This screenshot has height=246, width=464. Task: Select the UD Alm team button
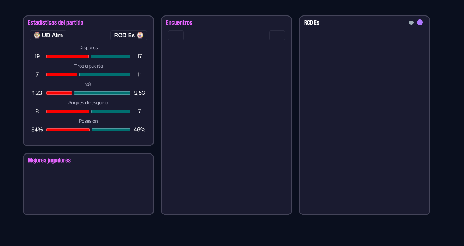[x=48, y=35]
